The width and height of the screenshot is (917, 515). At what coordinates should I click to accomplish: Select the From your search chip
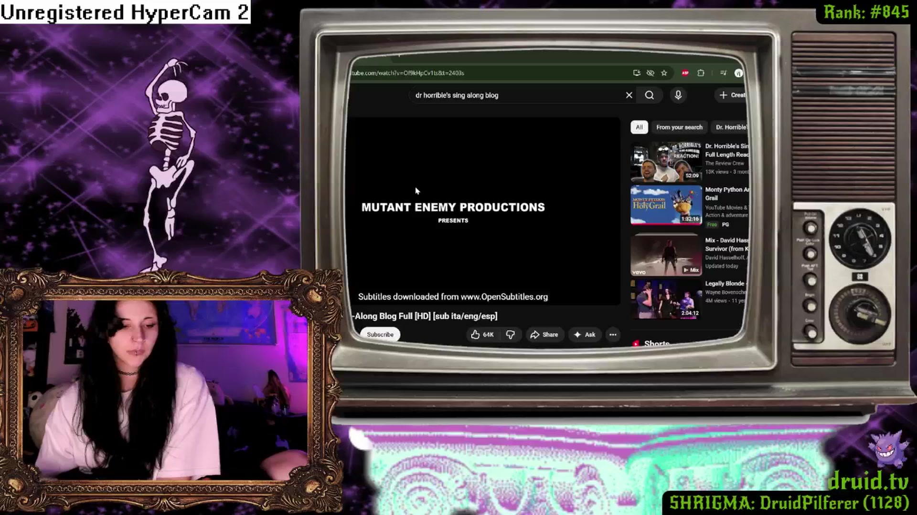click(679, 127)
